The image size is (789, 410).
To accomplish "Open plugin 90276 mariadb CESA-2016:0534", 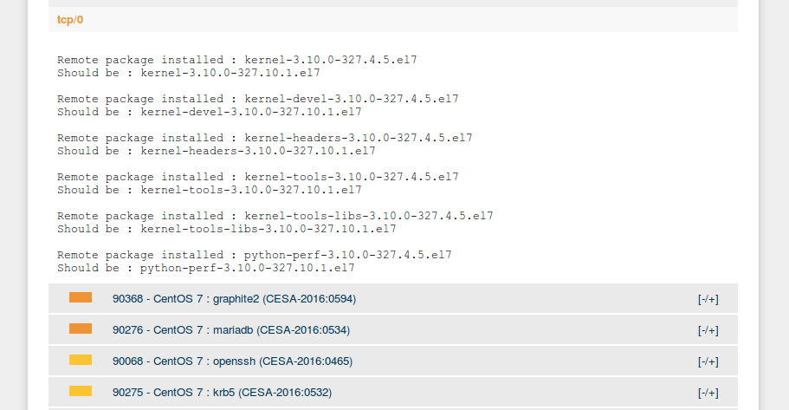I will click(231, 330).
